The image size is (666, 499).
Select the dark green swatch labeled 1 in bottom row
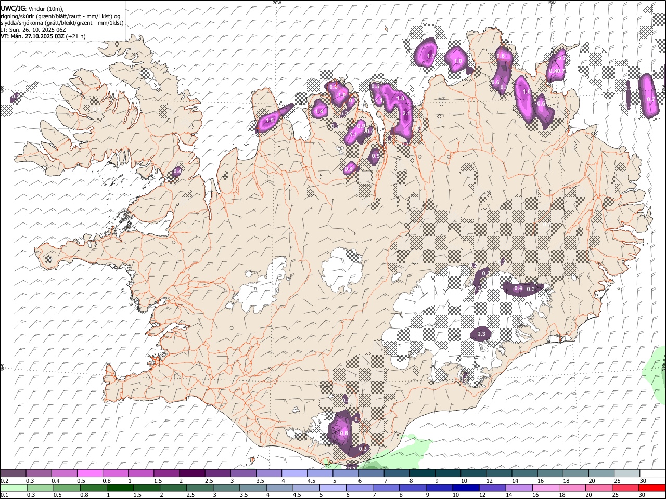click(x=120, y=488)
